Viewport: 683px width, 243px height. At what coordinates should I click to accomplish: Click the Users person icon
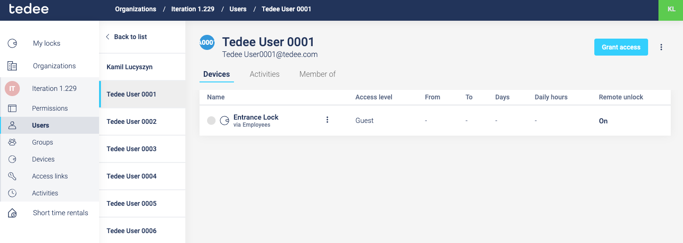12,125
